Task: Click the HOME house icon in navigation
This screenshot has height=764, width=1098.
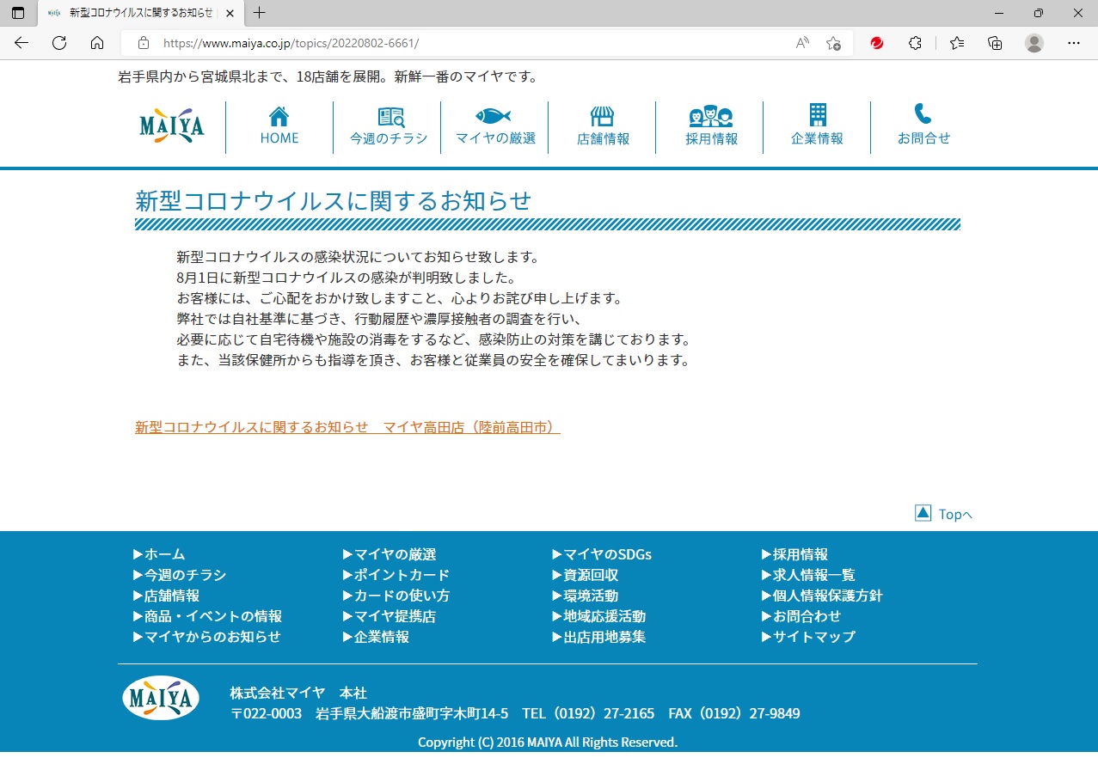Action: 279,117
